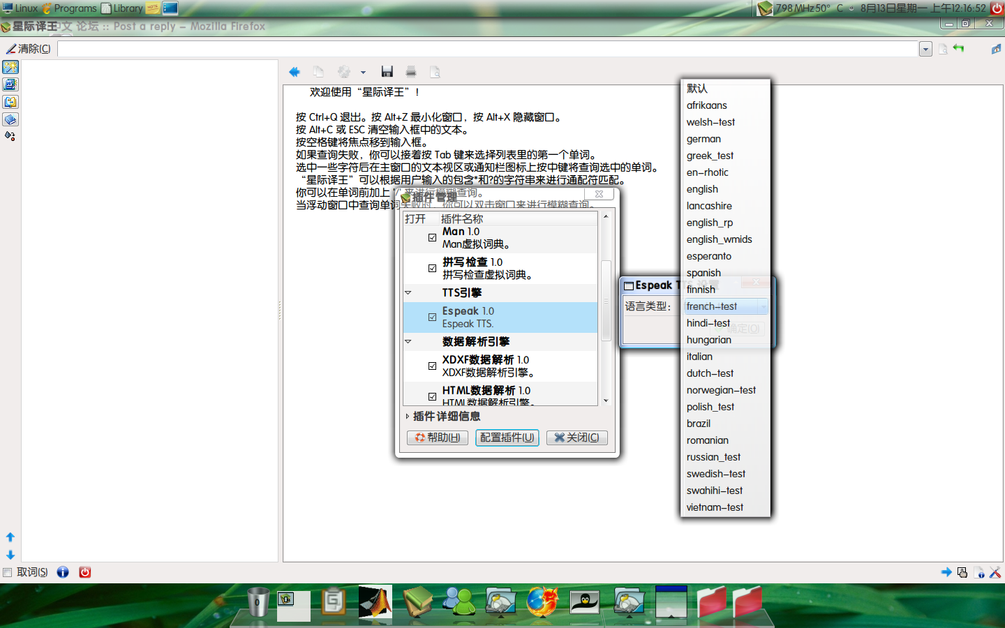Open the penguin icon in dock
Image resolution: width=1005 pixels, height=628 pixels.
pyautogui.click(x=585, y=601)
